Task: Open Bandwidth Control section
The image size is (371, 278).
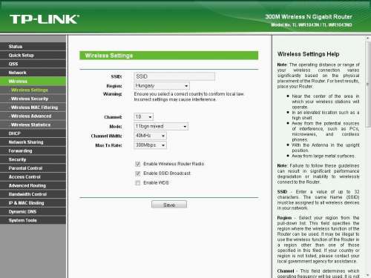Action: coord(33,194)
